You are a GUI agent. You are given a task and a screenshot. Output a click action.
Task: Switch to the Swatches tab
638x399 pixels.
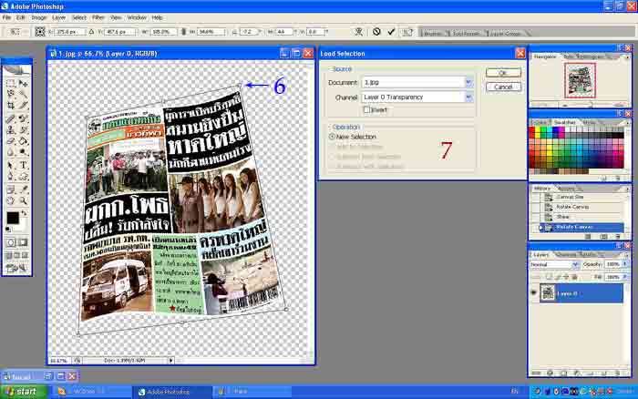[x=565, y=121]
